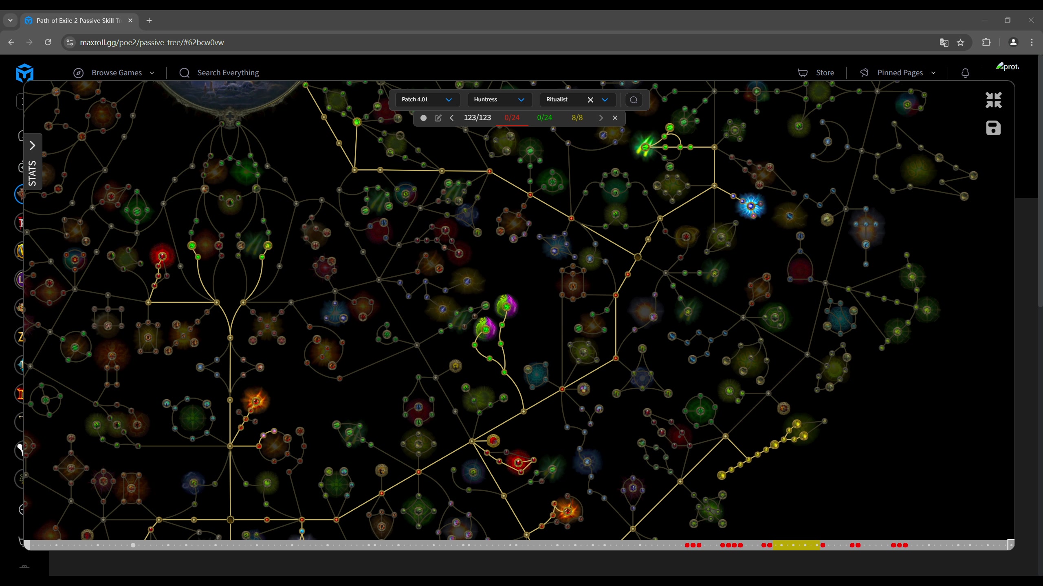The width and height of the screenshot is (1043, 586).
Task: Toggle the jewel socket node on the gold path right of center
Action: pos(638,257)
